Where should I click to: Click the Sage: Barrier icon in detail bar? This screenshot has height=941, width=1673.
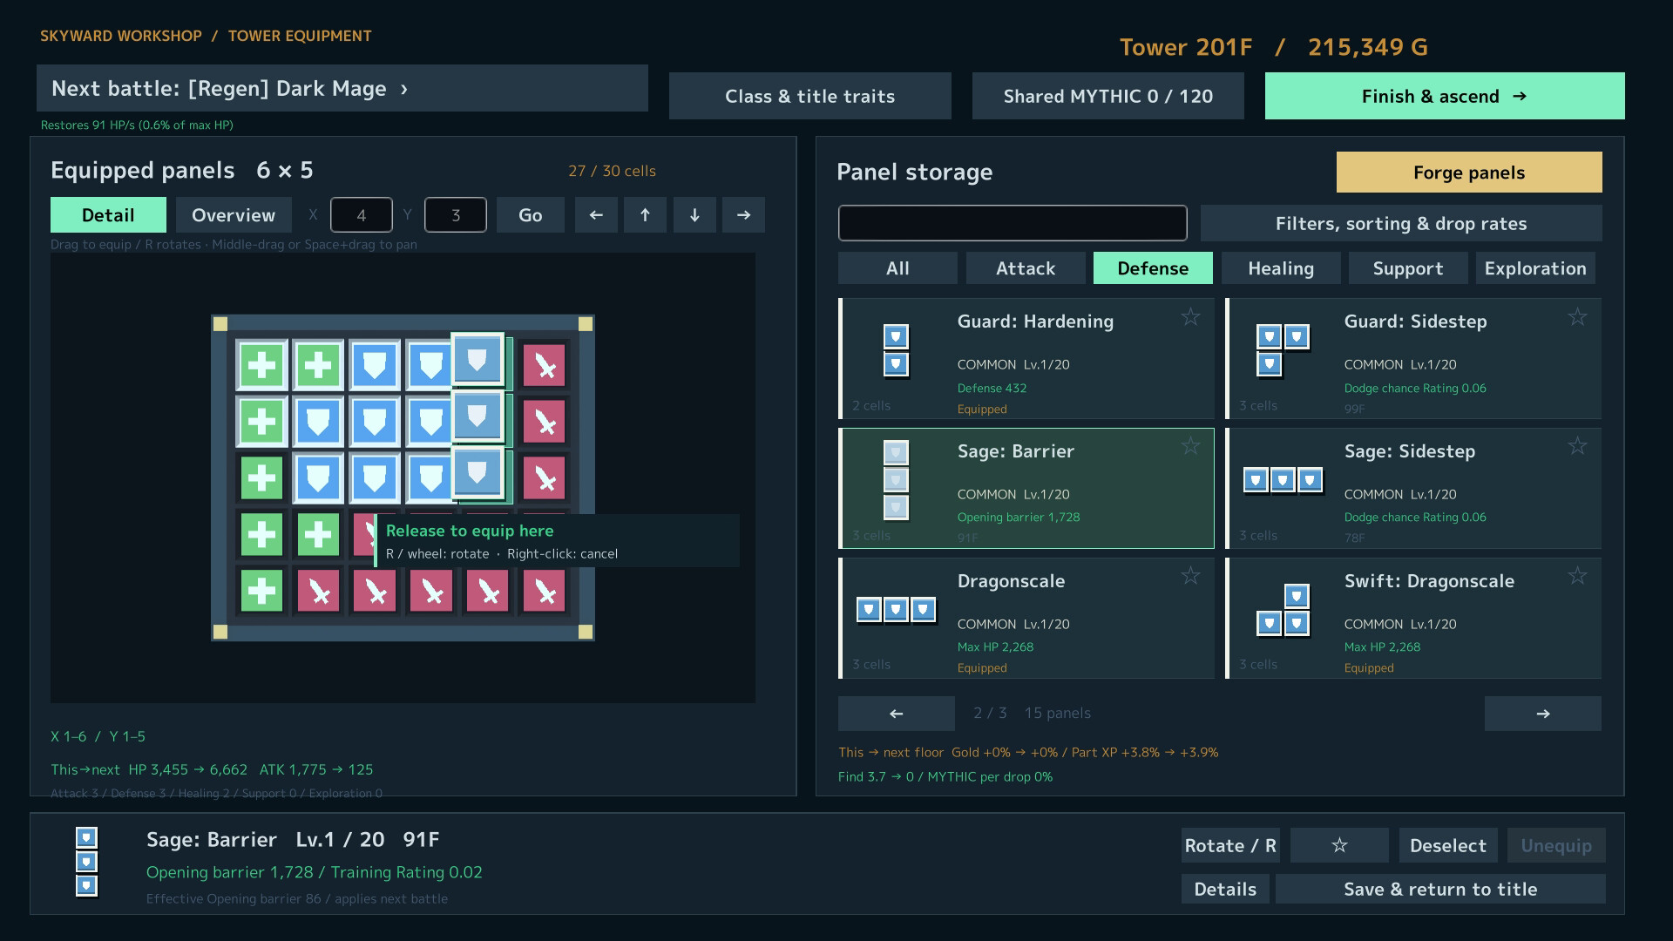point(86,863)
